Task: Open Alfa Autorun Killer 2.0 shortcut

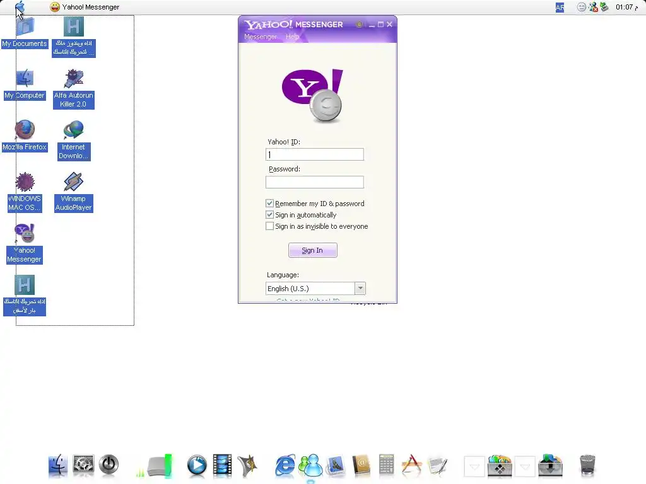Action: (74, 89)
